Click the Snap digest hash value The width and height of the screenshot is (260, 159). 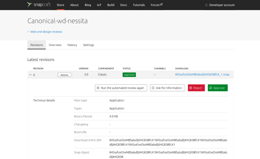168,155
